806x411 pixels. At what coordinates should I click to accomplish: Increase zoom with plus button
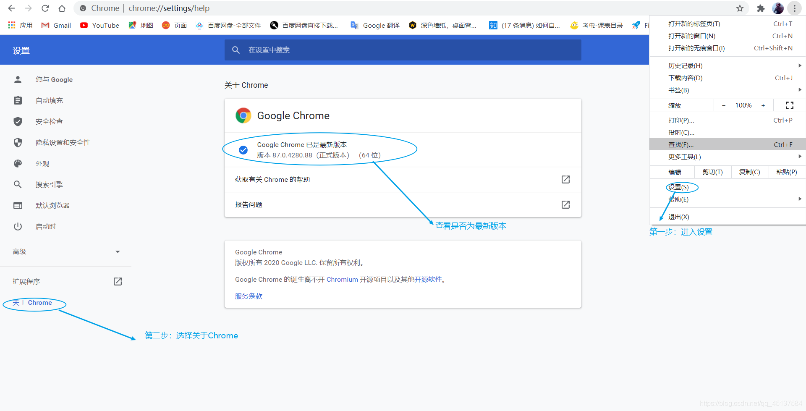pos(763,105)
